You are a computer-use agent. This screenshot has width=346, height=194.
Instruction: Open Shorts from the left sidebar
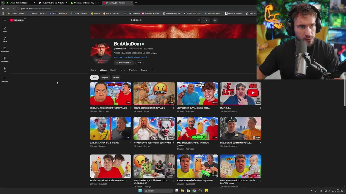[x=5, y=39]
